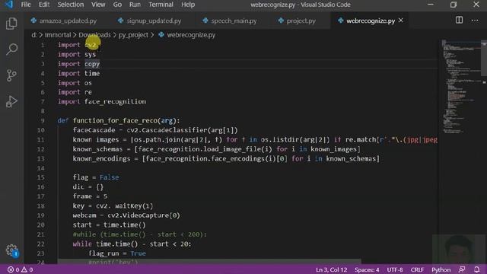Viewport: 487px width, 274px height.
Task: Switch to the signup_updated.py tab
Action: click(154, 21)
